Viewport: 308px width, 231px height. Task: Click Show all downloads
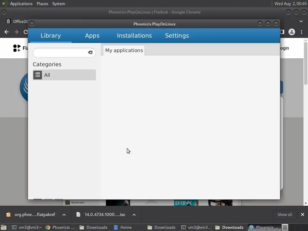coord(285,214)
